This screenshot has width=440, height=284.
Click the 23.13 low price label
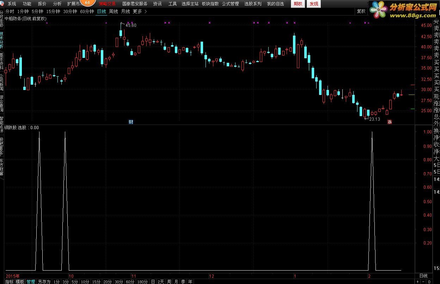pyautogui.click(x=374, y=119)
